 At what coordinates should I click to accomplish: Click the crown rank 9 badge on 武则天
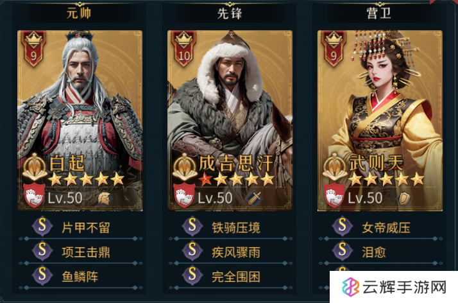click(x=334, y=48)
